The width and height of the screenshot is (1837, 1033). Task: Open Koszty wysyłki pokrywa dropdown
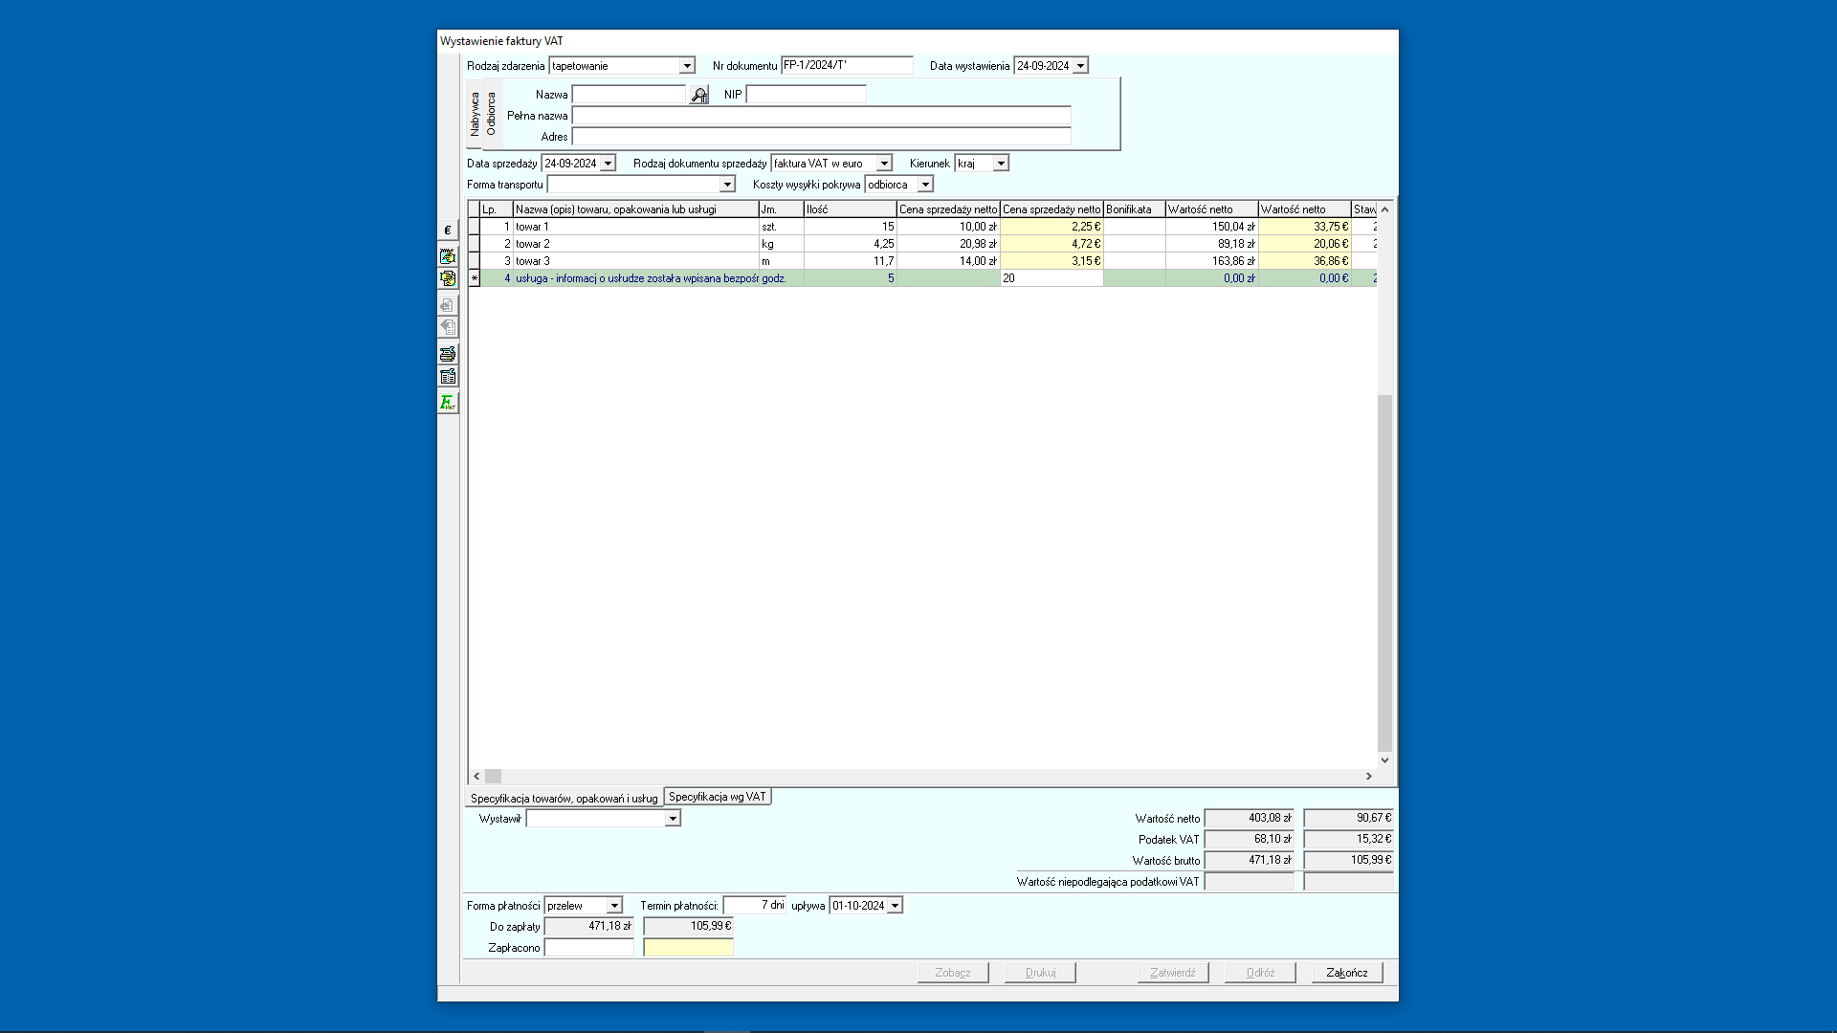pos(925,185)
